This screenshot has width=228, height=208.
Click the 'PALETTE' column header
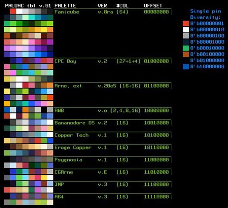coord(65,6)
